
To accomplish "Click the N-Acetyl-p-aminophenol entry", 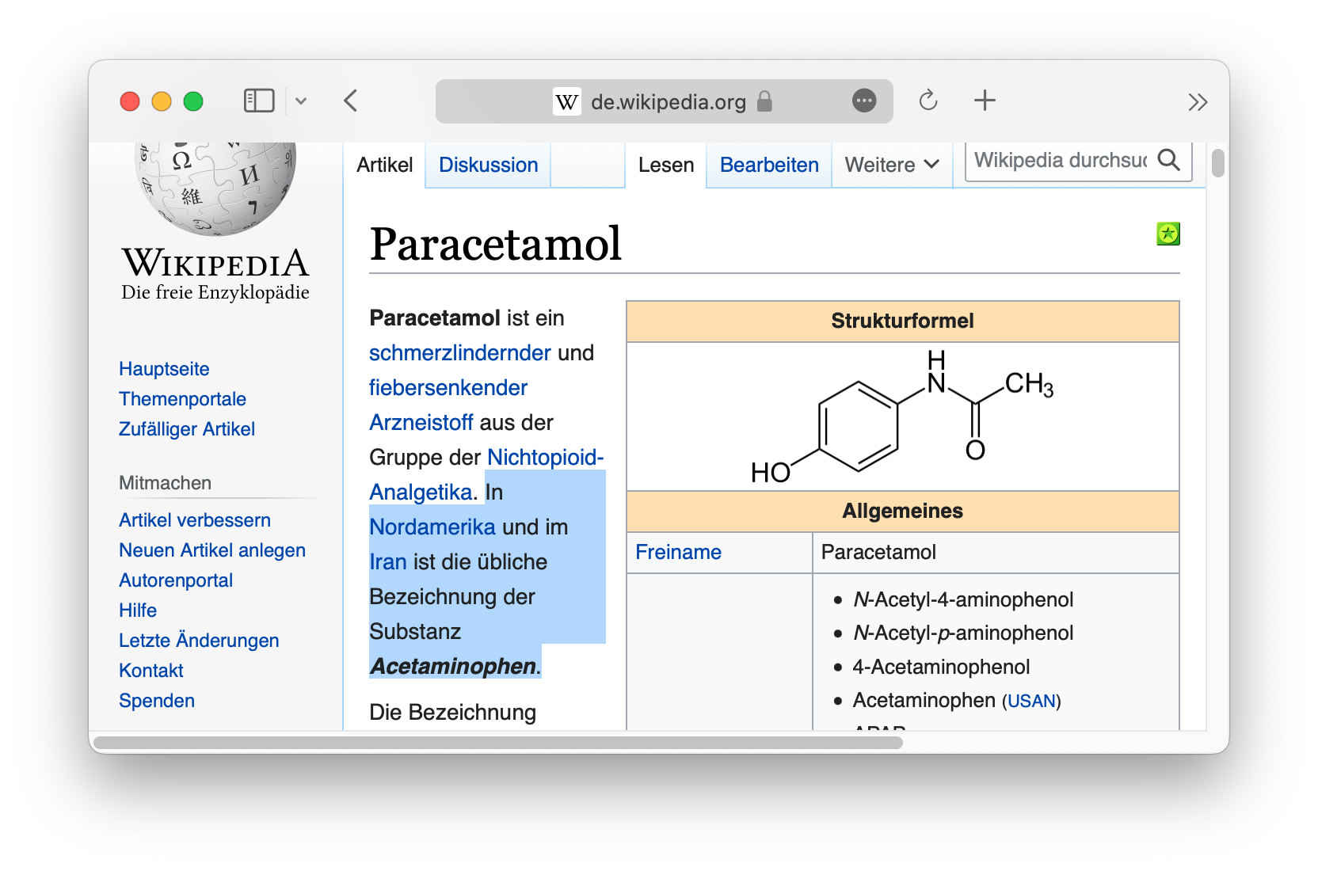I will (x=963, y=633).
